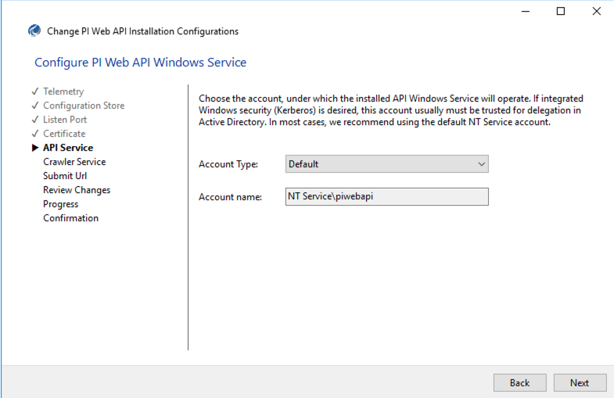Image resolution: width=614 pixels, height=398 pixels.
Task: Click the checkmark beside Telemetry
Action: pos(35,91)
